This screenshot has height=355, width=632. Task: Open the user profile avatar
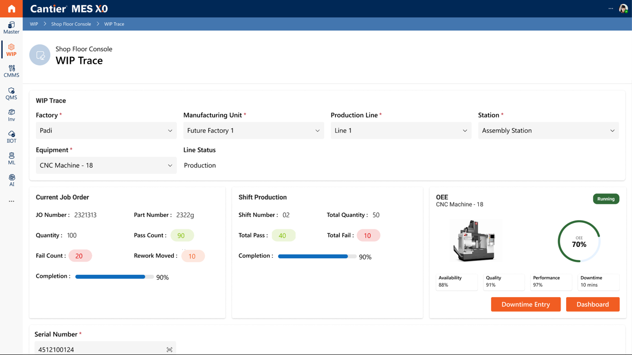(624, 8)
